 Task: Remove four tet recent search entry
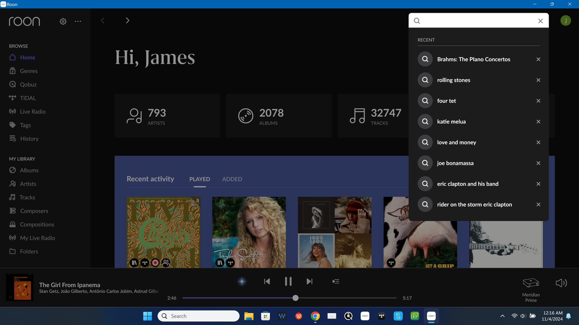[x=538, y=101]
